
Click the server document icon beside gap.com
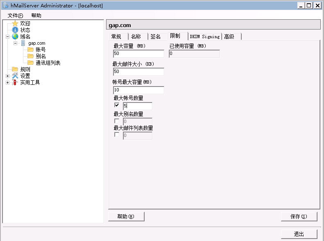[x=23, y=43]
